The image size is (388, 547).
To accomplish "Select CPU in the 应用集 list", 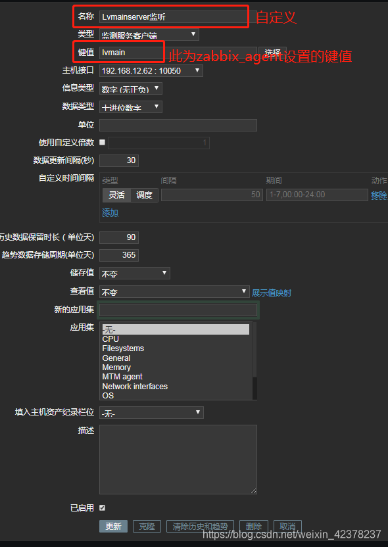I will pyautogui.click(x=176, y=339).
